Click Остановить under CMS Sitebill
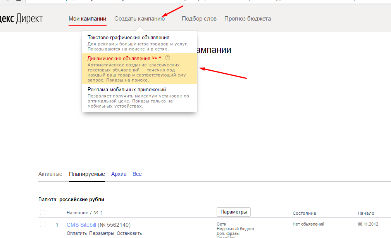Screen dimensions: 391x238 tap(129, 233)
